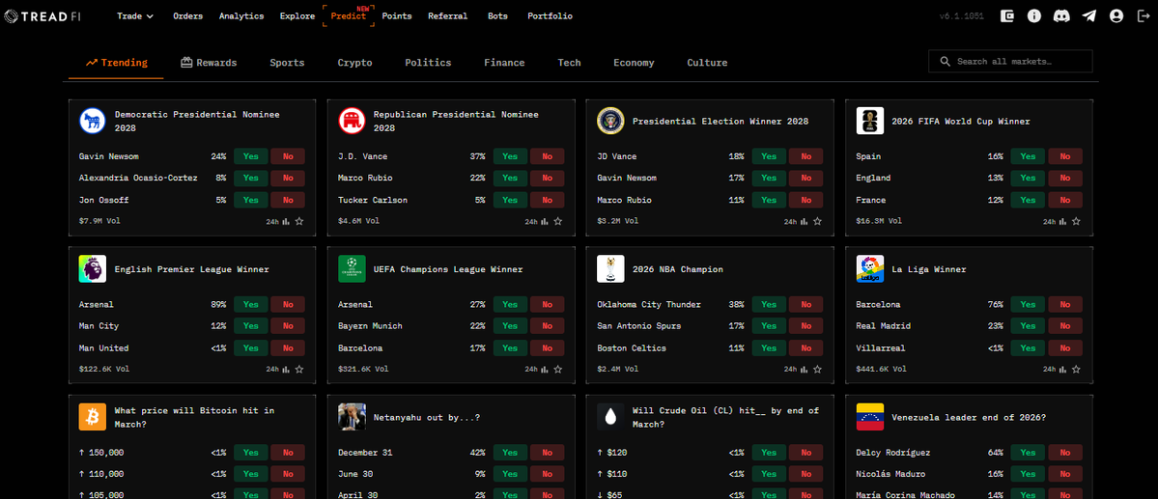Switch to the Finance tab

(504, 63)
